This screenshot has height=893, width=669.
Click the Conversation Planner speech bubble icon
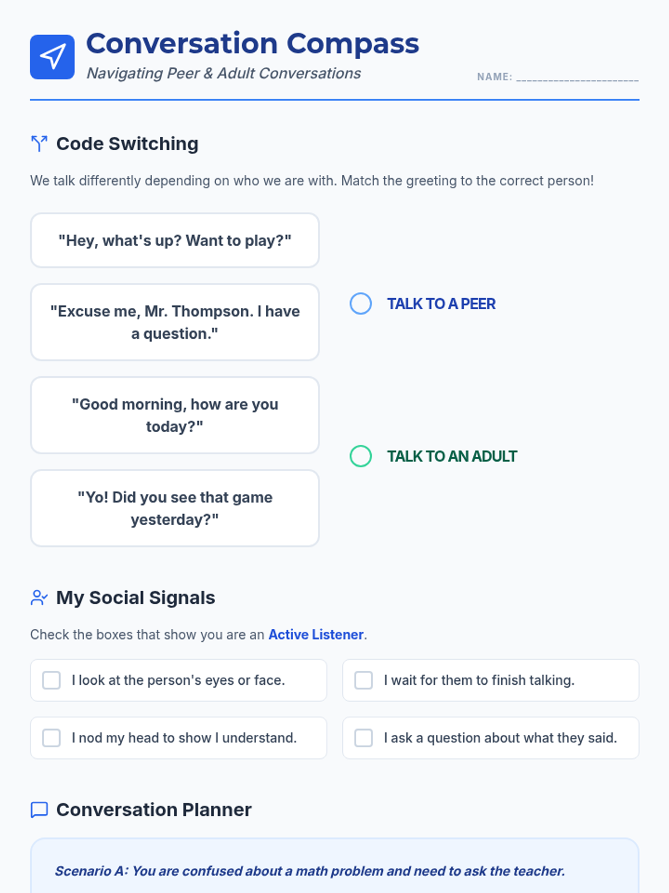coord(39,810)
